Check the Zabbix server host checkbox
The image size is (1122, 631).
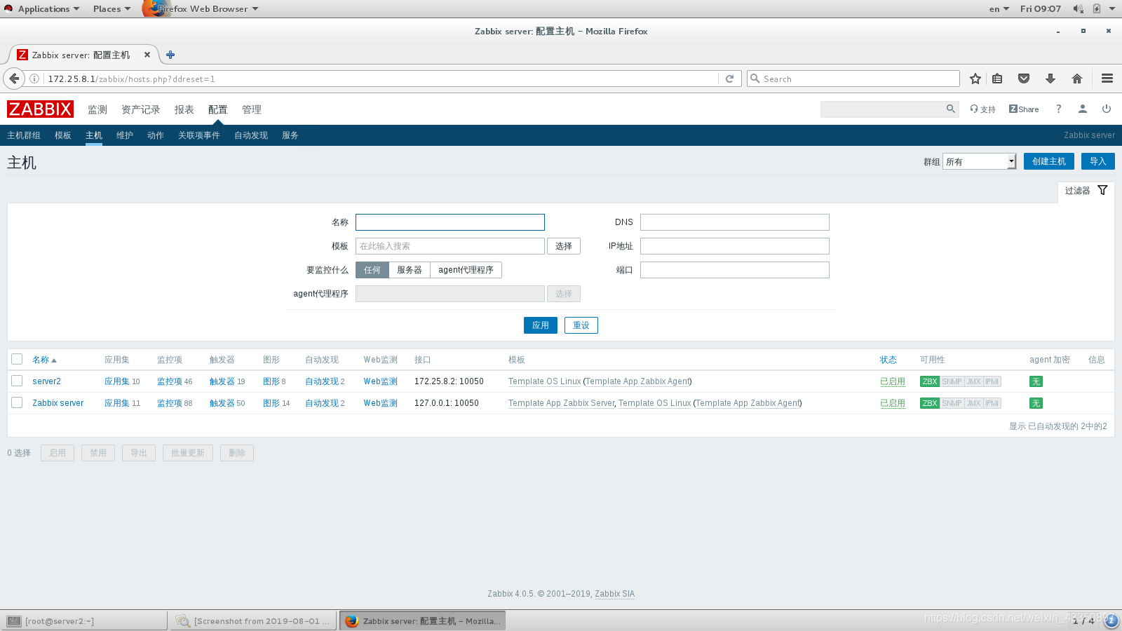[x=17, y=402]
